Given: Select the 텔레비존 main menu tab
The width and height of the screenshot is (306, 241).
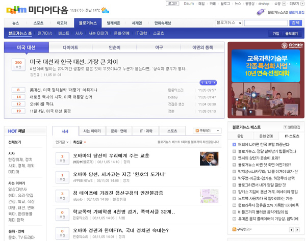Looking at the screenshot, I should point(113,23).
